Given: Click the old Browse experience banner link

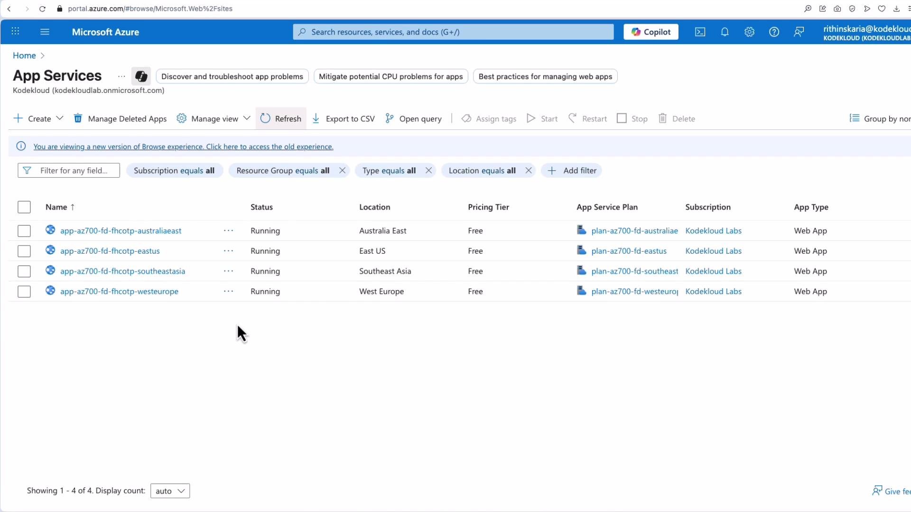Looking at the screenshot, I should click(183, 146).
